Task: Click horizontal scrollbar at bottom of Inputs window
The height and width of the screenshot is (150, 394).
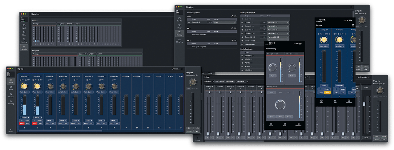Action: click(60, 131)
